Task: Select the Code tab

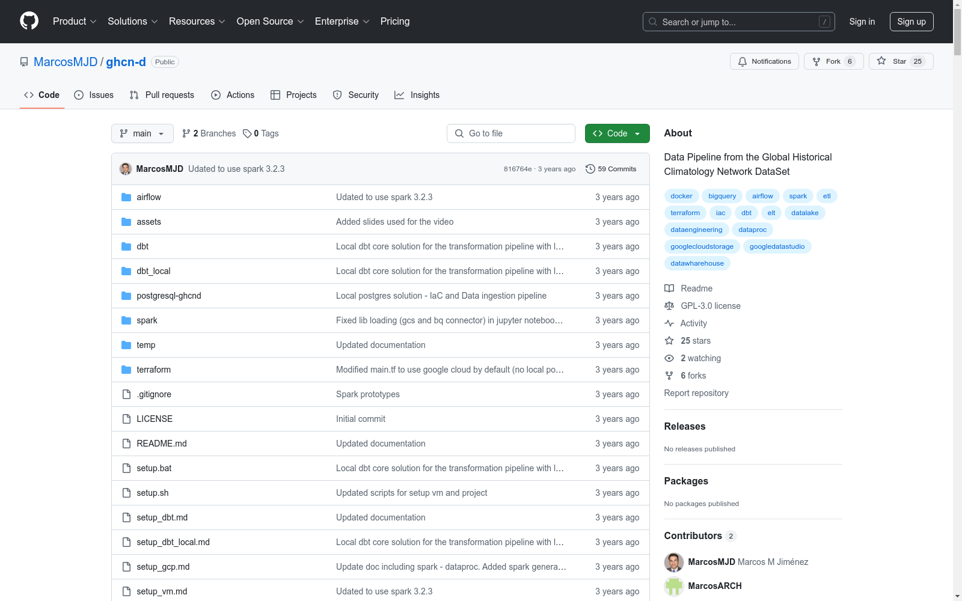Action: [x=42, y=95]
